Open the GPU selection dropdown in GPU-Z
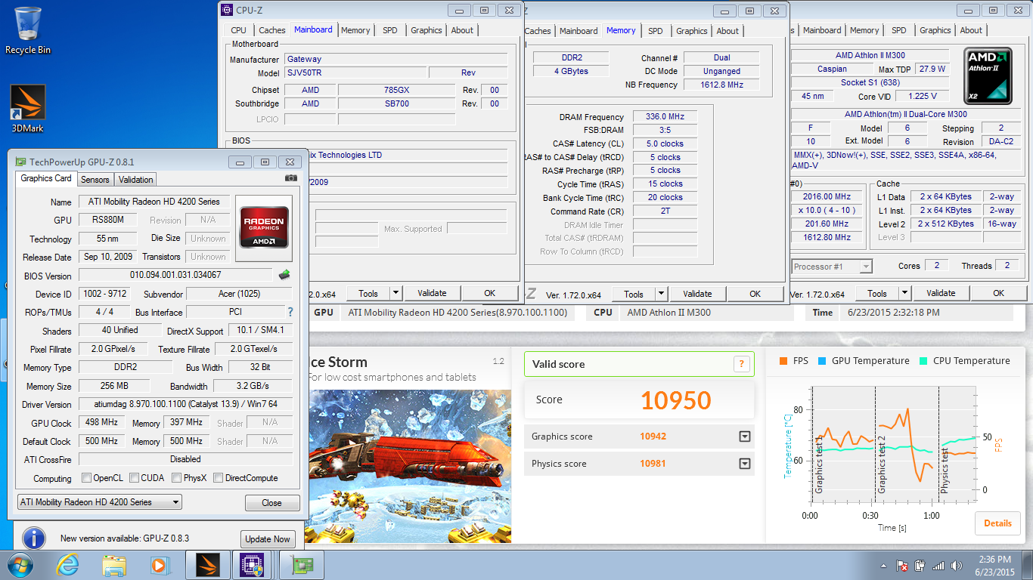 point(99,502)
